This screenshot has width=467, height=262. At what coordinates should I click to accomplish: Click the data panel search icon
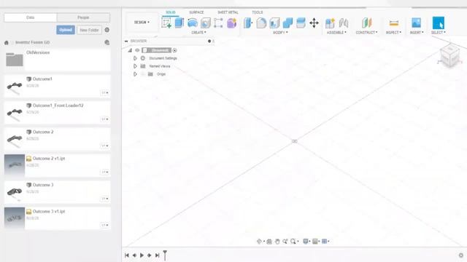107,42
